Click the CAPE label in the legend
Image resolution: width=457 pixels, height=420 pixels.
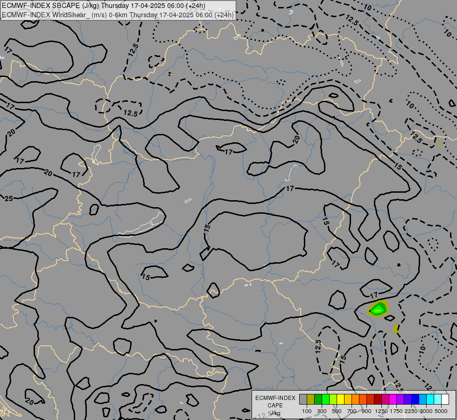point(275,406)
